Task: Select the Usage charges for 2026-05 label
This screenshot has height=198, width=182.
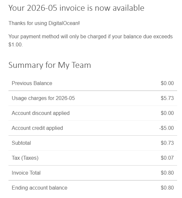Action: pos(43,98)
